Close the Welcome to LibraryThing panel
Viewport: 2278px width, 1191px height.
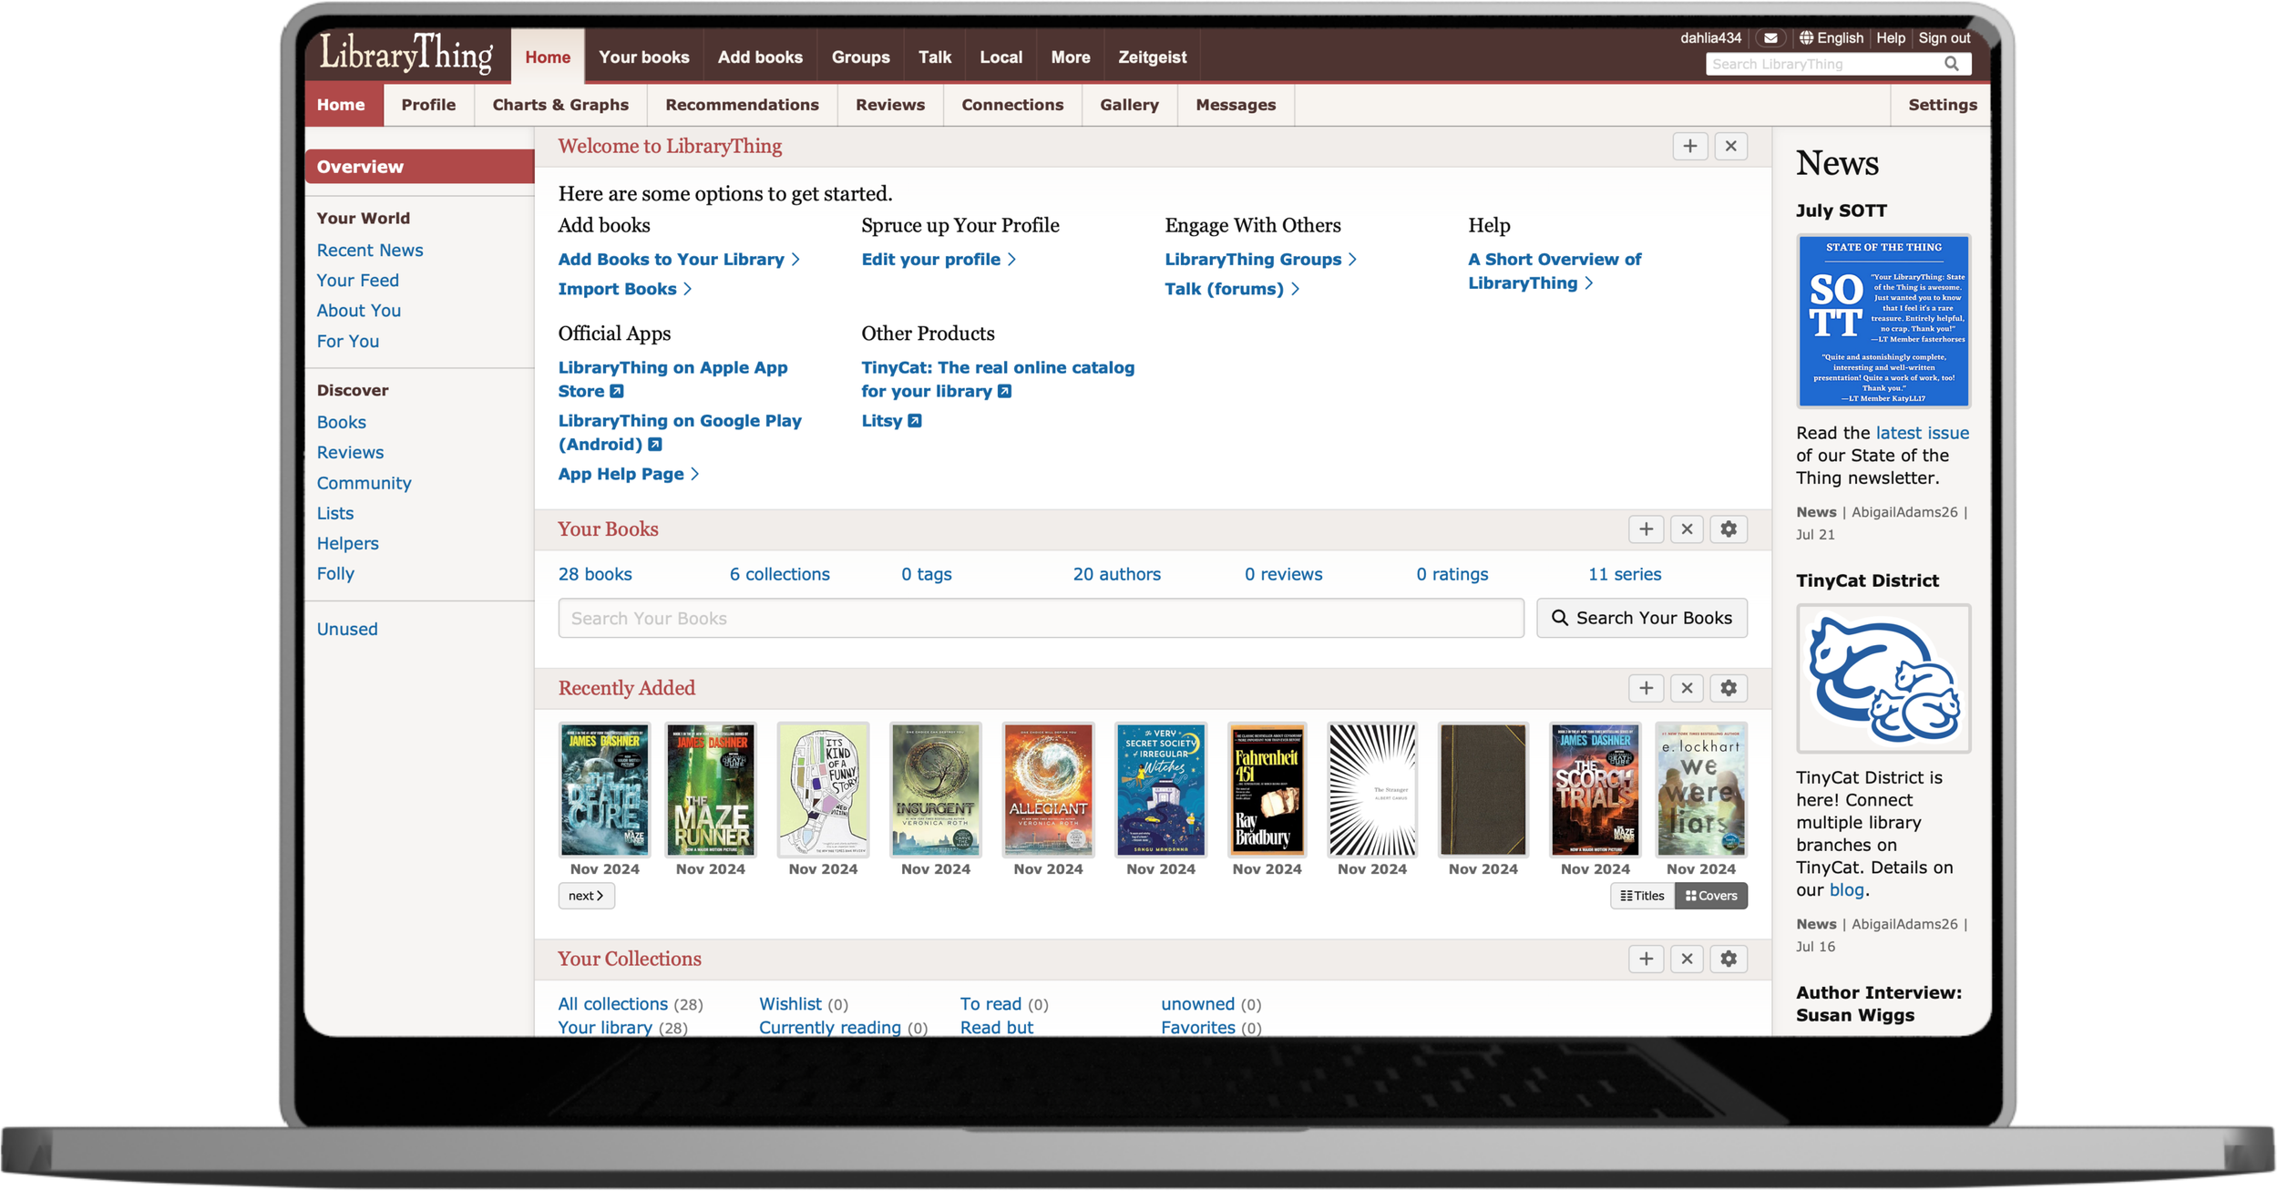pos(1730,146)
